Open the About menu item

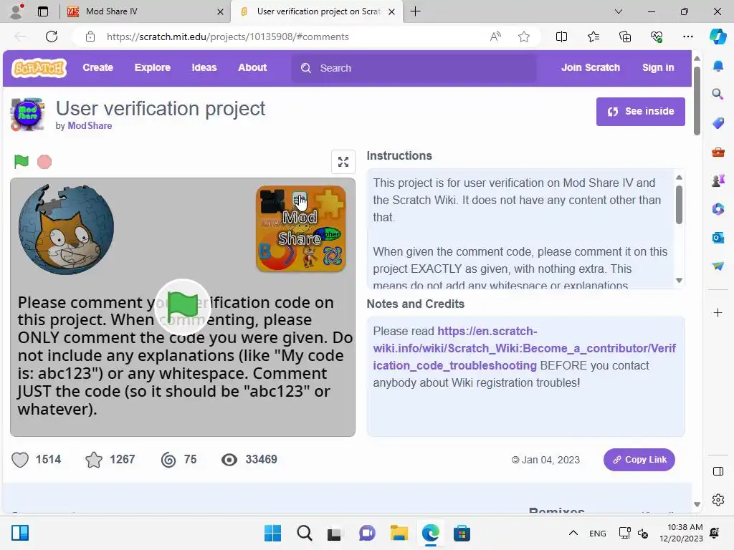click(x=252, y=68)
